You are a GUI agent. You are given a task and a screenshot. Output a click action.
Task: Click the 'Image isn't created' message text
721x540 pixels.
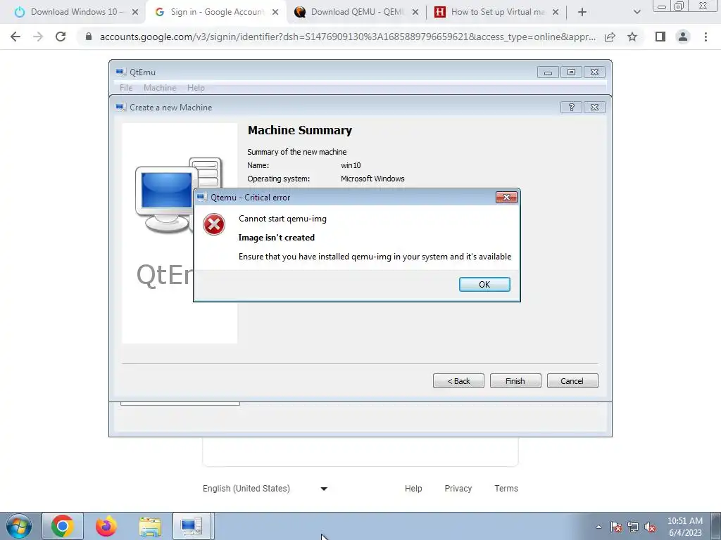[x=276, y=238]
